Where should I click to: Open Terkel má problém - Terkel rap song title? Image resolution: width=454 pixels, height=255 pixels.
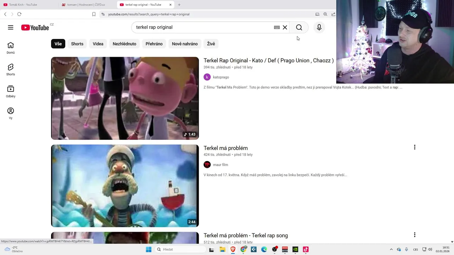(x=246, y=236)
